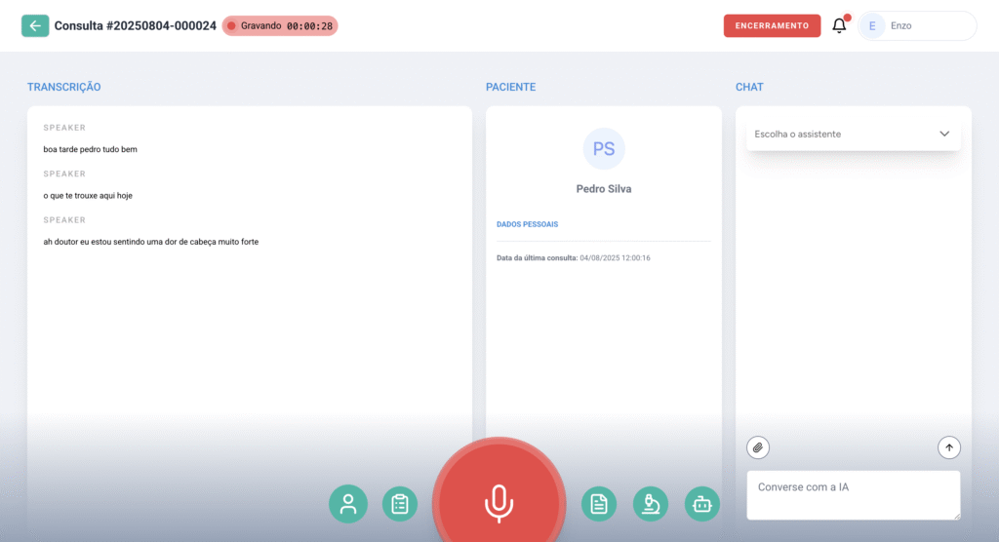
Task: Click the patient person icon button
Action: point(347,504)
